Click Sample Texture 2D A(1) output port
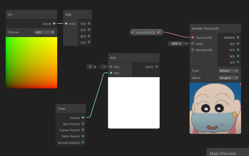 coord(238,62)
